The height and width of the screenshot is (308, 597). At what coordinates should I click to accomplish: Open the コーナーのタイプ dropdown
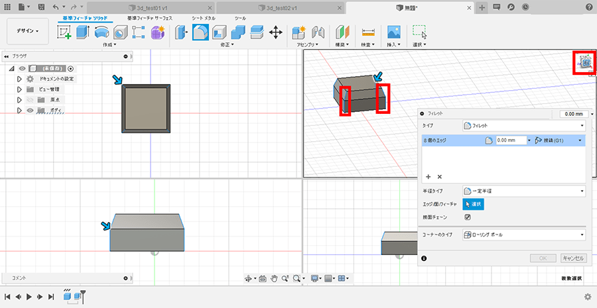pos(523,234)
